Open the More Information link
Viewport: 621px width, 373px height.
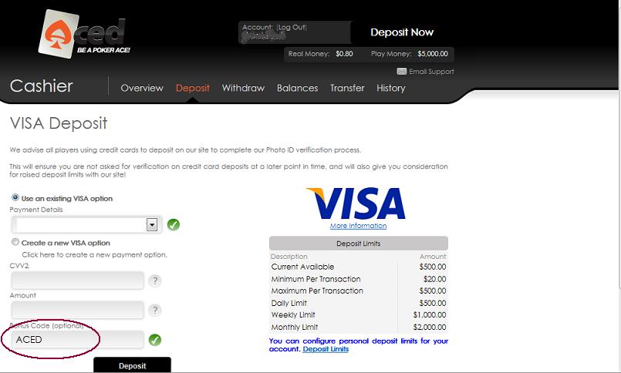tap(359, 226)
